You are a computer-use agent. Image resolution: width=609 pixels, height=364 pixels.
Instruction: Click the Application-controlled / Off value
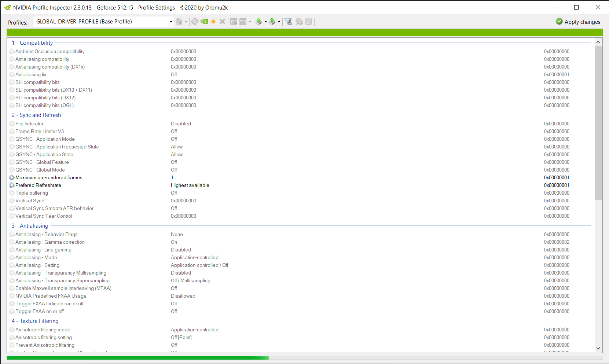[x=199, y=265]
